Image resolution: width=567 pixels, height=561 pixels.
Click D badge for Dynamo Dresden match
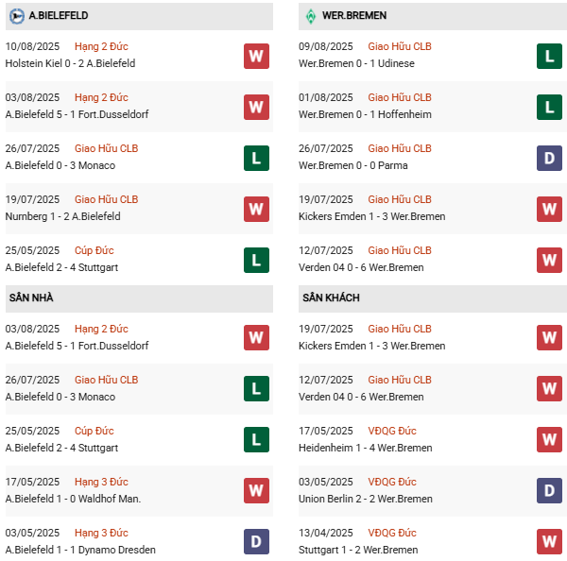coord(256,542)
